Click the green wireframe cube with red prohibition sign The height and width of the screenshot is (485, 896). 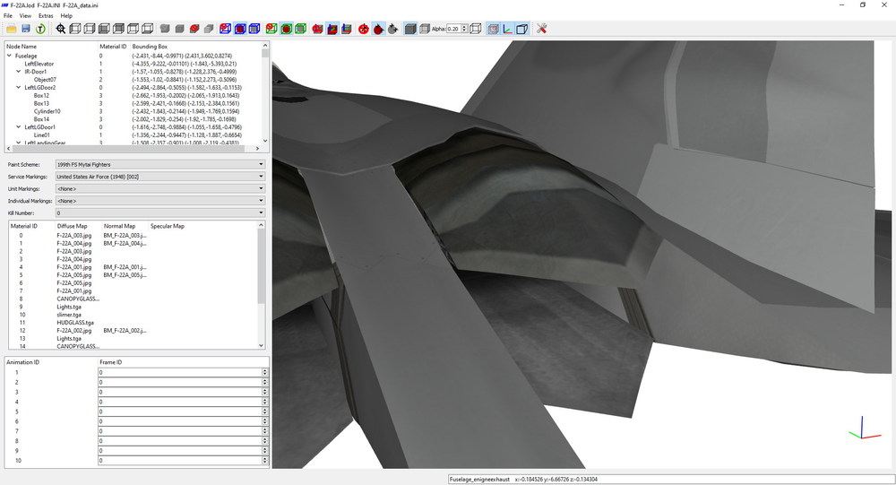click(x=271, y=29)
